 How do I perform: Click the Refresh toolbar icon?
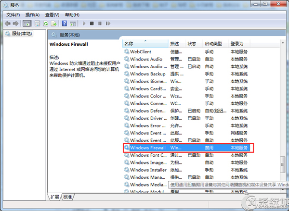[x=46, y=24]
